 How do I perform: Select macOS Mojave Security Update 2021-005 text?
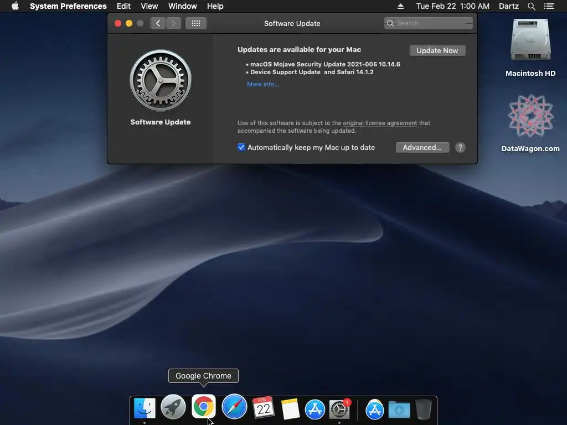pos(325,64)
